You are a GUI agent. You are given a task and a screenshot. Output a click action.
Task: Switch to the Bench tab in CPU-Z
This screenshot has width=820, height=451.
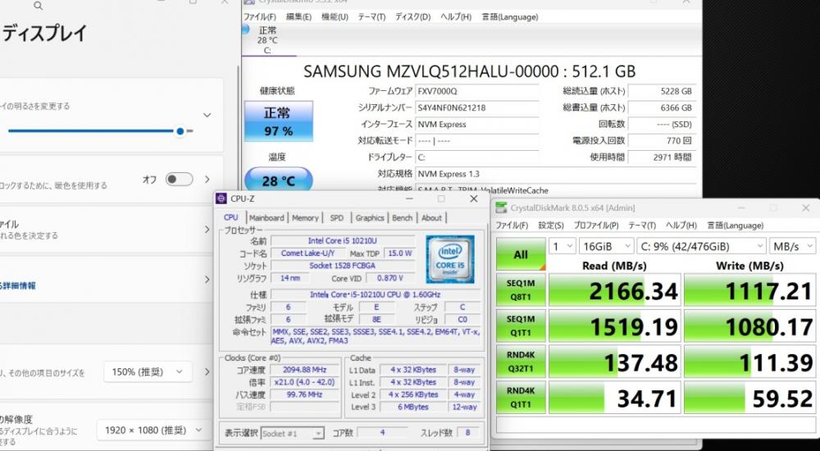coord(402,217)
